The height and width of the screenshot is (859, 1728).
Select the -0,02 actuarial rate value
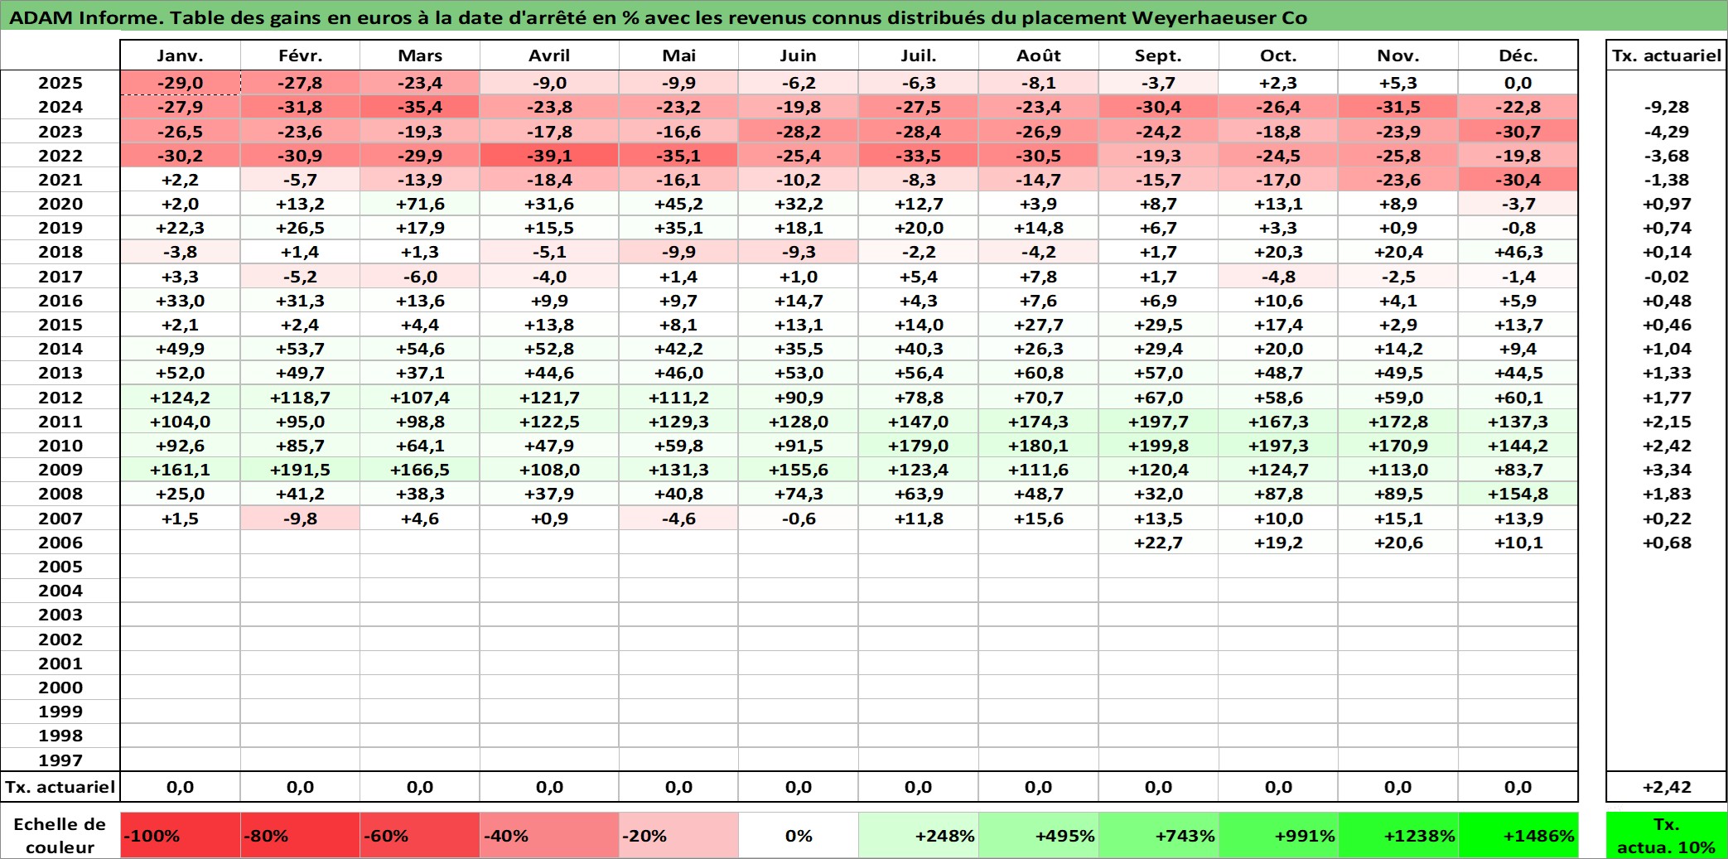[x=1666, y=277]
